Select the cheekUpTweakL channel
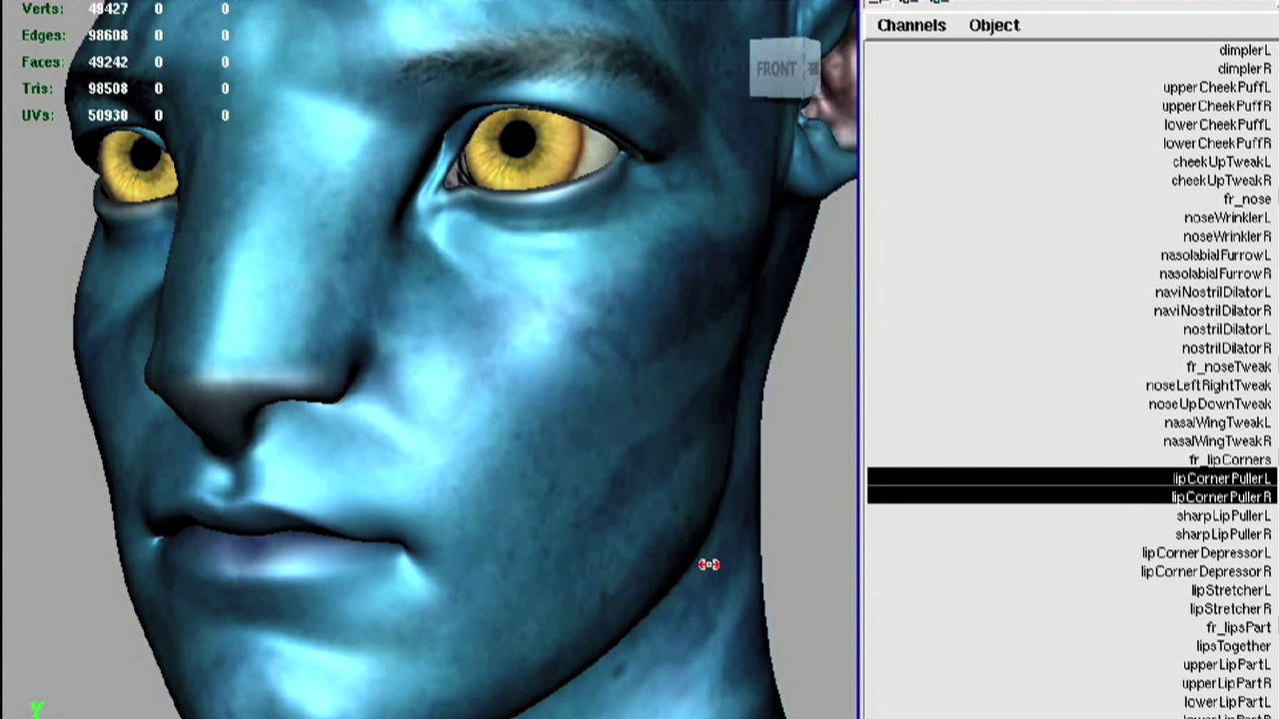 1221,162
